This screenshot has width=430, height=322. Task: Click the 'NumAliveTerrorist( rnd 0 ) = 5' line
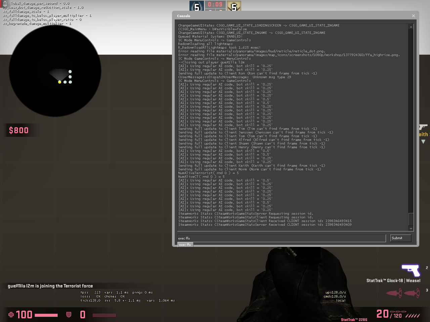(208, 173)
